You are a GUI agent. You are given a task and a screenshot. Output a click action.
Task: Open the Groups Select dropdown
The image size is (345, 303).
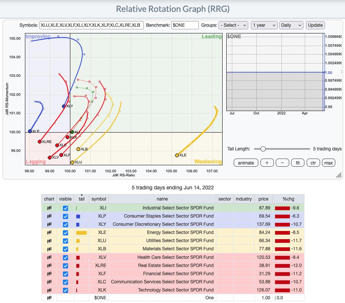[233, 25]
